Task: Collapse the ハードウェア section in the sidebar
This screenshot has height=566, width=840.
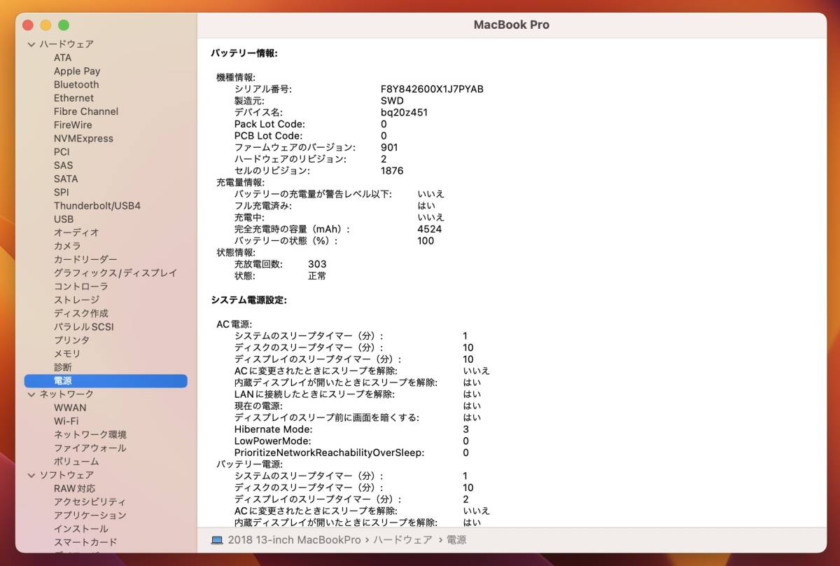Action: point(31,43)
